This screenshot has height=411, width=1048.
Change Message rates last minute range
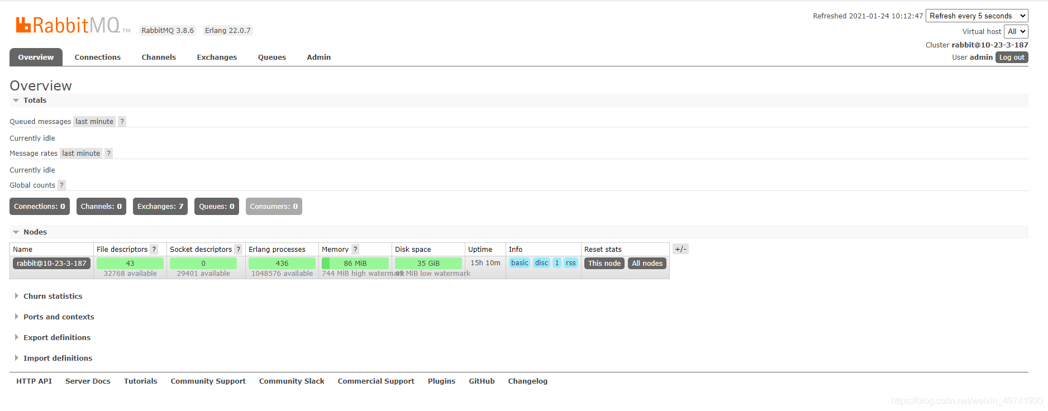coord(81,154)
